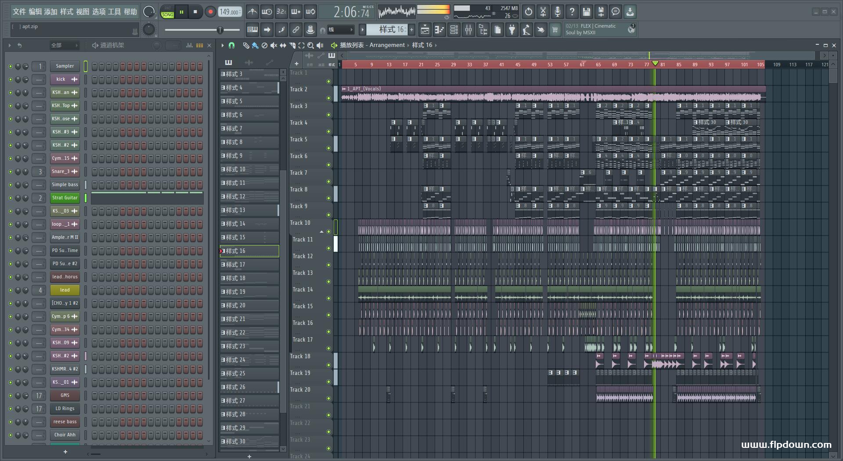Mute the lead channel
Screen dimensions: 843x461
point(11,290)
